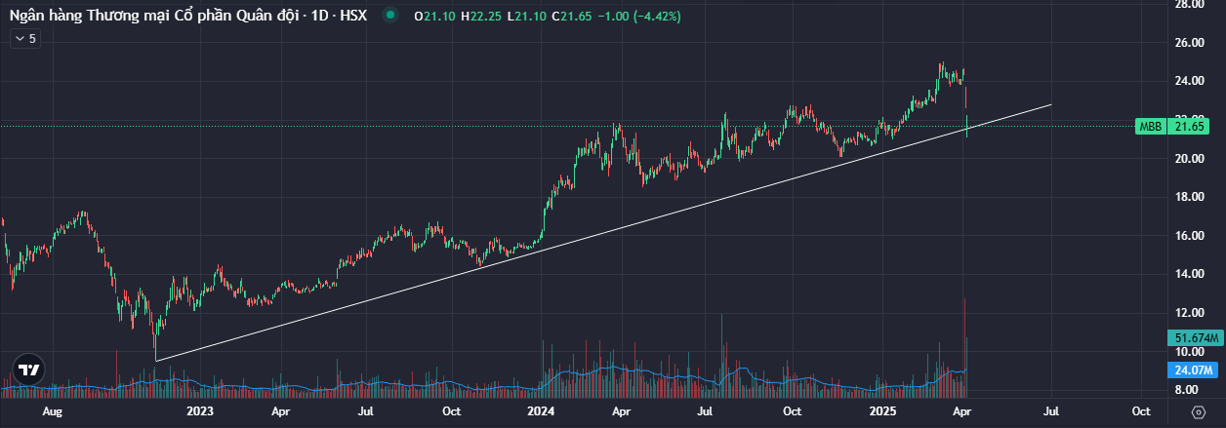Click the low value L21.10
The height and width of the screenshot is (428, 1226).
point(527,17)
